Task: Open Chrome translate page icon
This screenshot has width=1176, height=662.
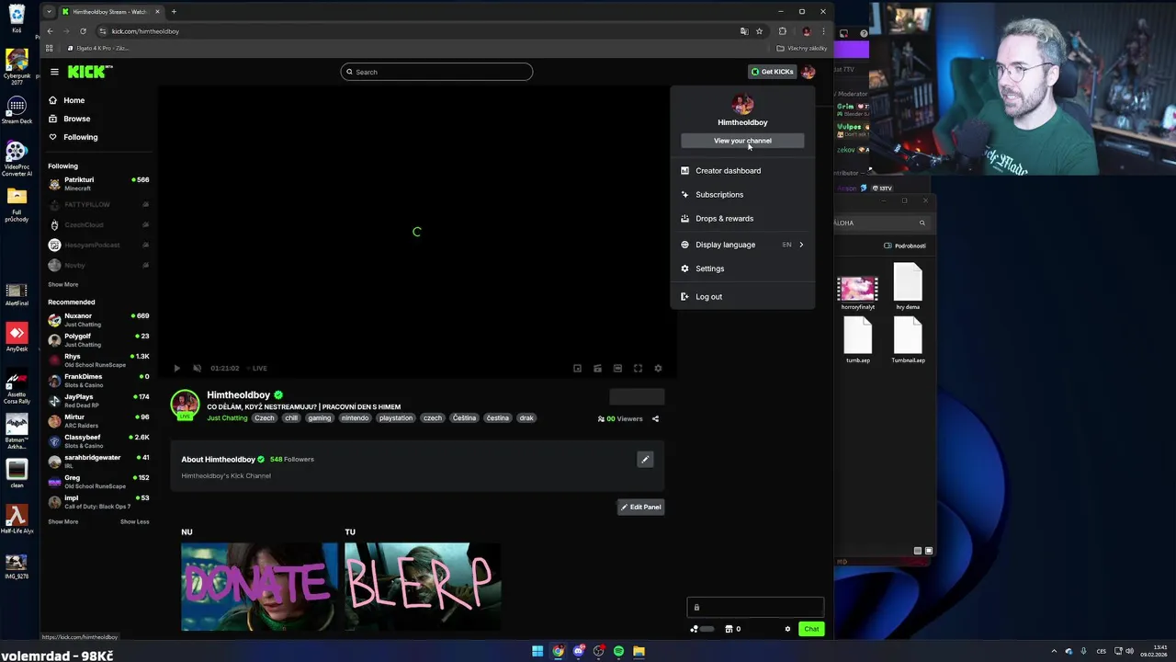Action: (x=744, y=31)
